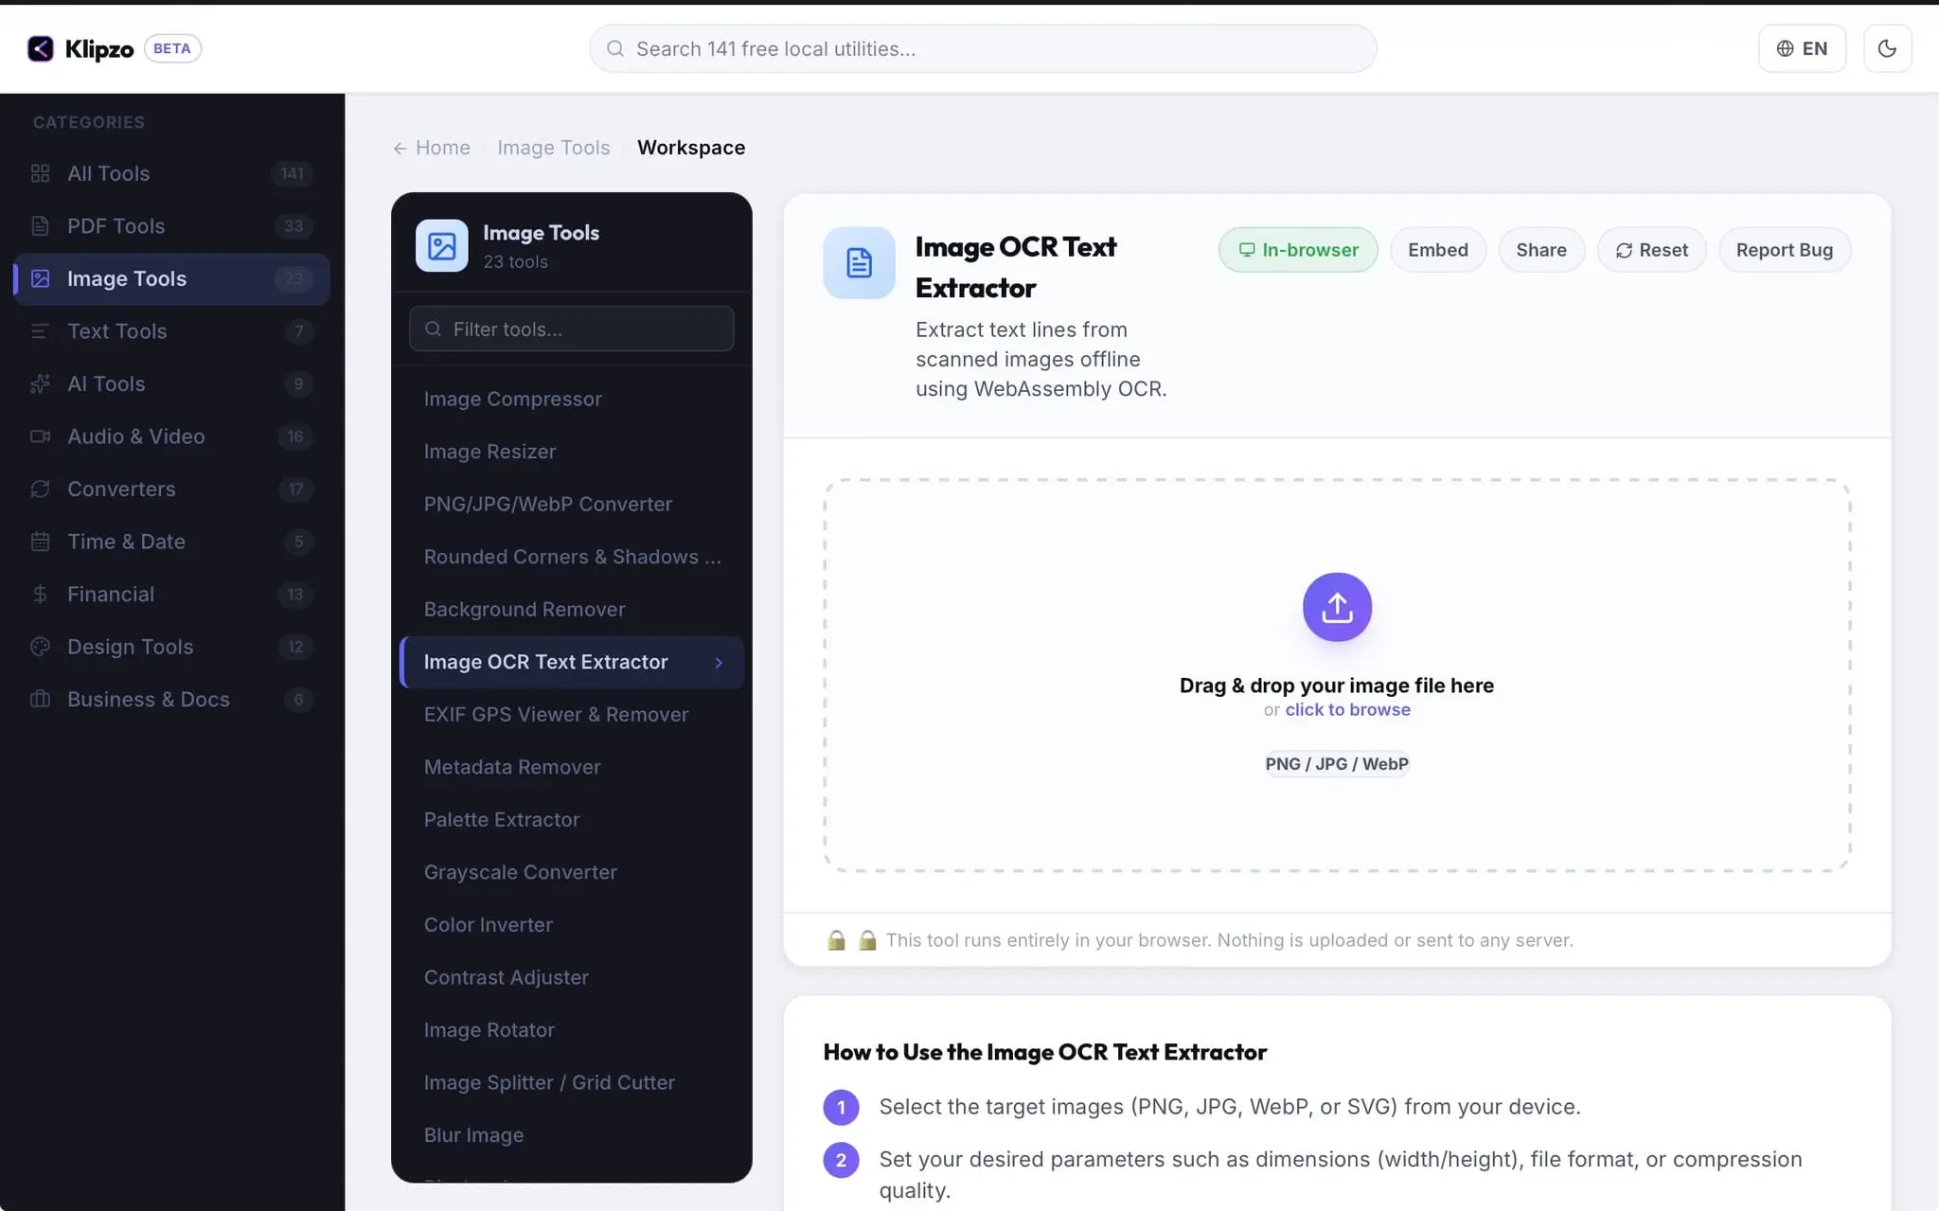Select Image Resizer tool

(x=571, y=452)
